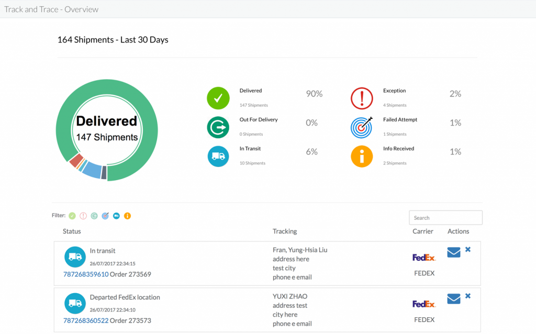Click the blue segment of donut chart

click(x=92, y=171)
